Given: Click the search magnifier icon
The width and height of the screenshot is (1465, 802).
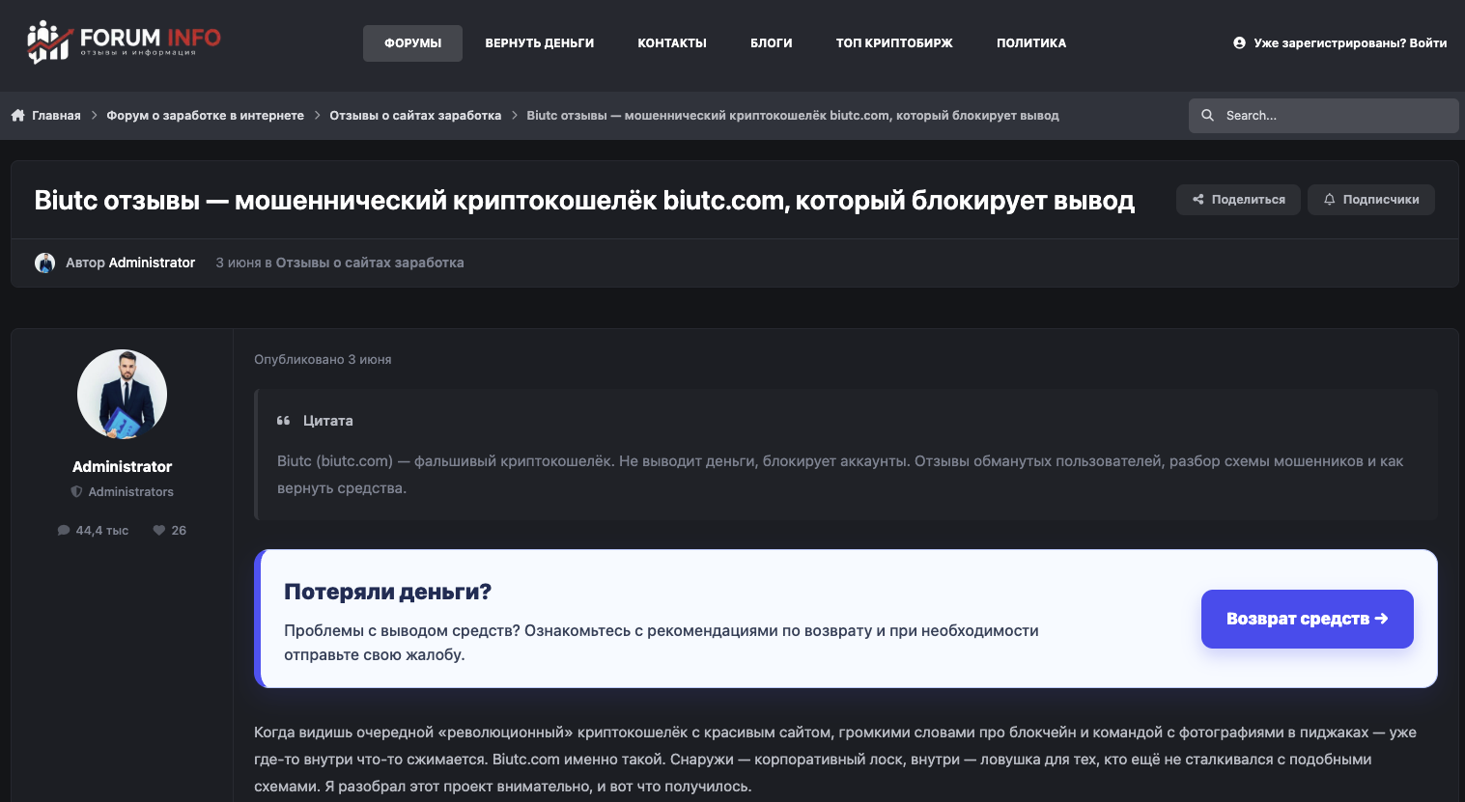Looking at the screenshot, I should tap(1207, 115).
